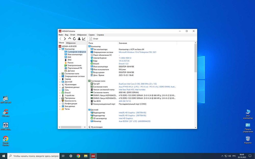
Task: Click the taskbar search box
Action: coord(33,156)
